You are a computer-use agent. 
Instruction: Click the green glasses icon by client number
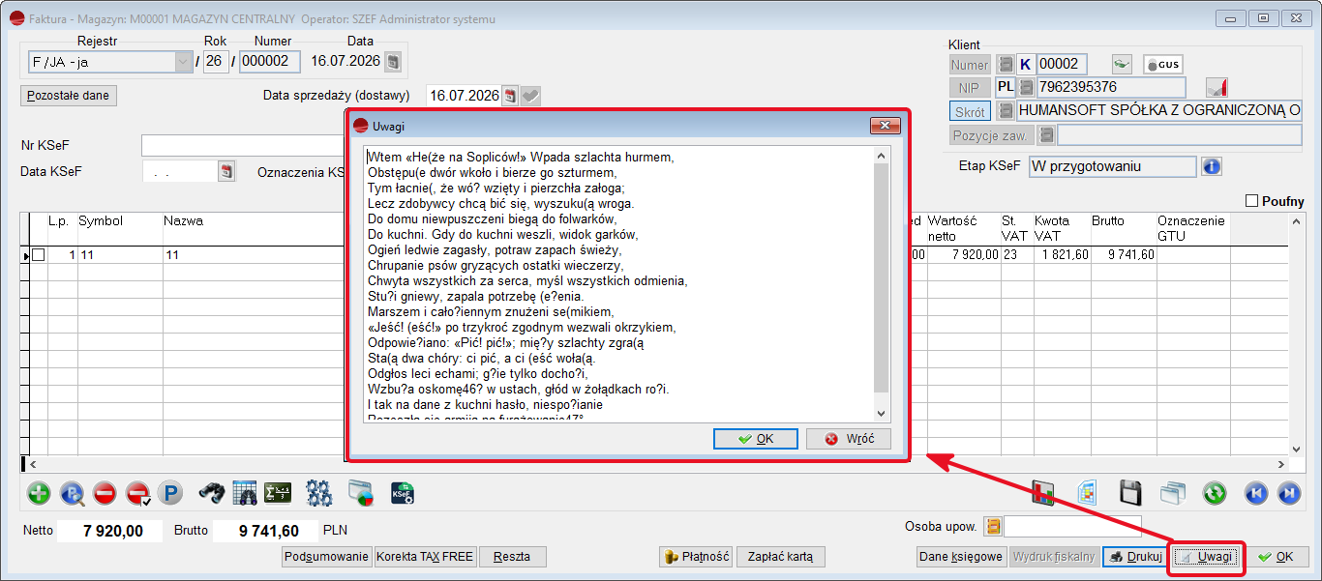[x=1122, y=65]
